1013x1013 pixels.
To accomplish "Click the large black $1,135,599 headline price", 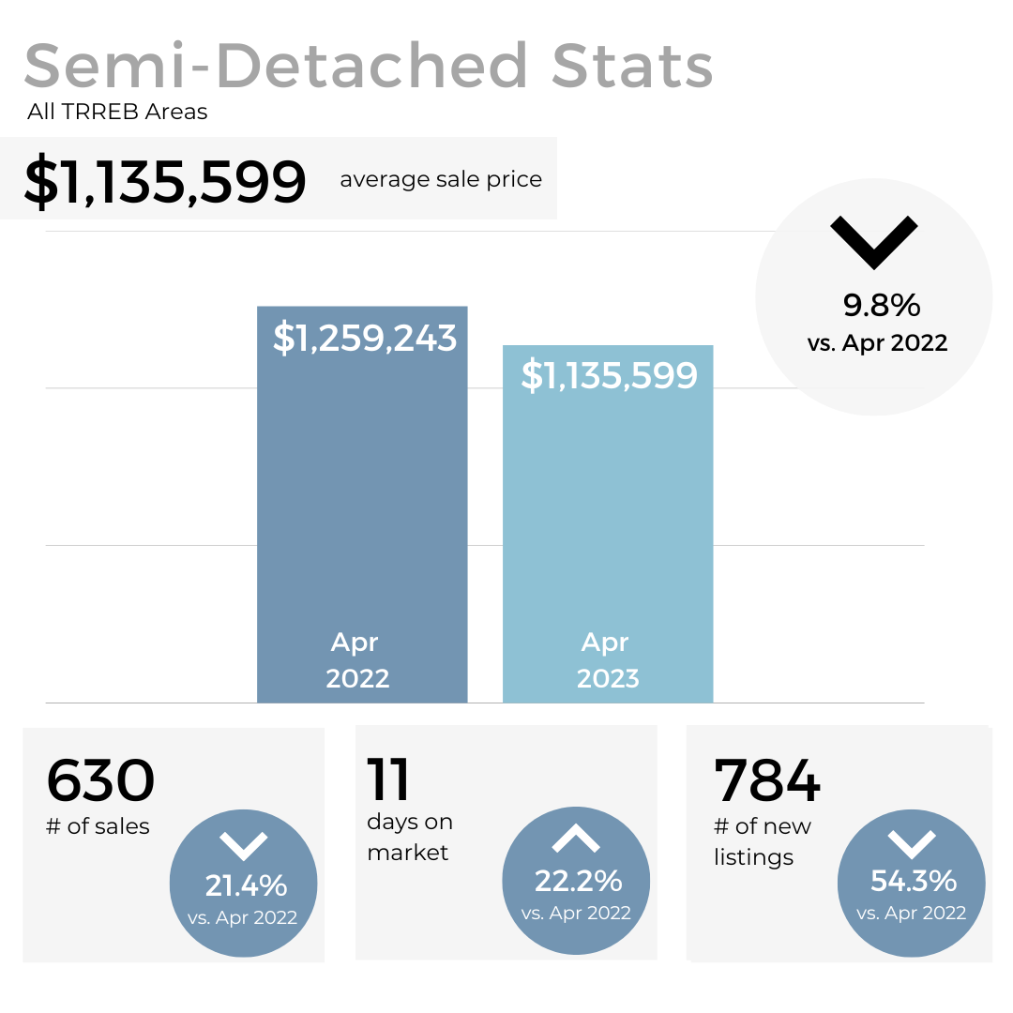I will point(165,181).
